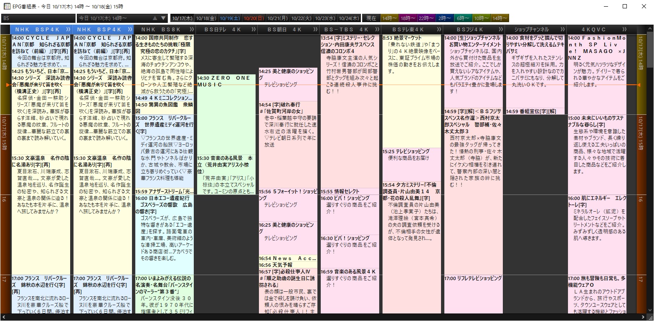
Task: Click the chevron on BSフジ4K header
Action: pos(500,30)
